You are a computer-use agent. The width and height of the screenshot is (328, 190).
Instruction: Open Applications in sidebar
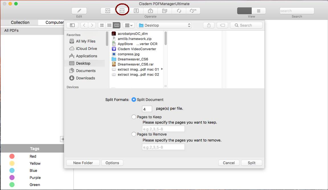click(86, 56)
